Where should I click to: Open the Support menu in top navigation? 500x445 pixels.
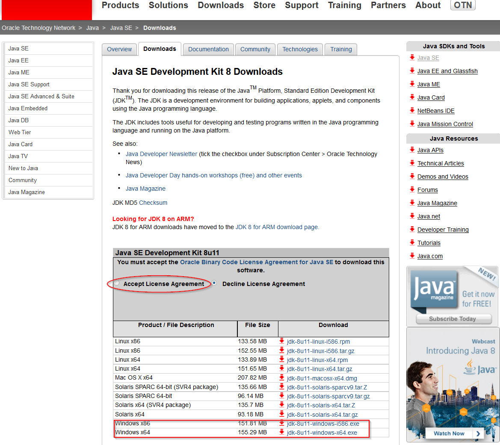click(302, 5)
